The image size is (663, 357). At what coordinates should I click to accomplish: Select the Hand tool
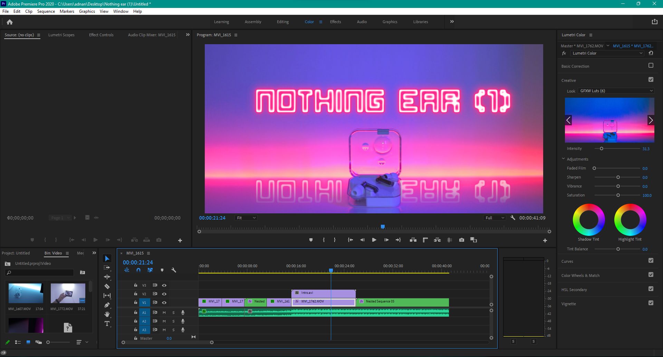107,314
